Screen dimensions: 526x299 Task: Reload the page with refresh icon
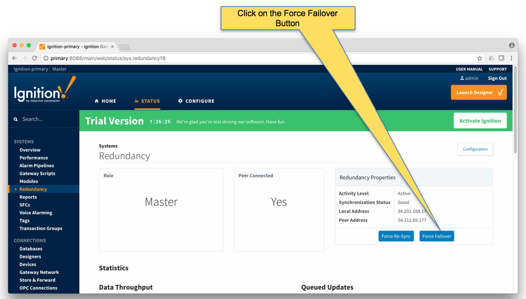point(34,58)
